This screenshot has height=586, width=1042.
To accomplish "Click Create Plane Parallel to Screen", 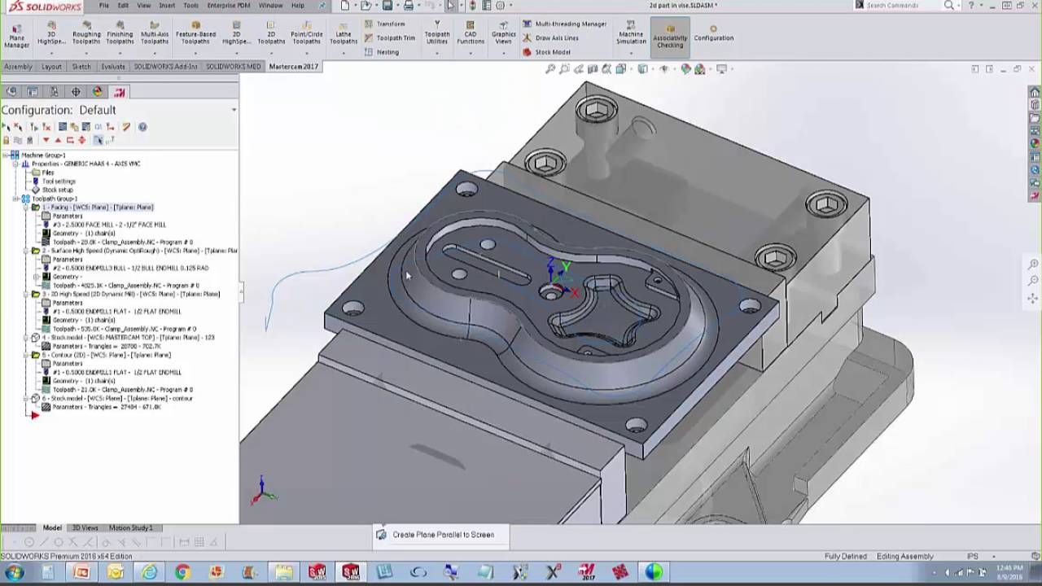I will [442, 535].
